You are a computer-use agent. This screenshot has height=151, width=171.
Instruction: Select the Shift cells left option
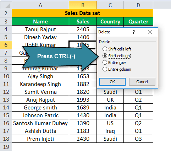pyautogui.click(x=117, y=49)
